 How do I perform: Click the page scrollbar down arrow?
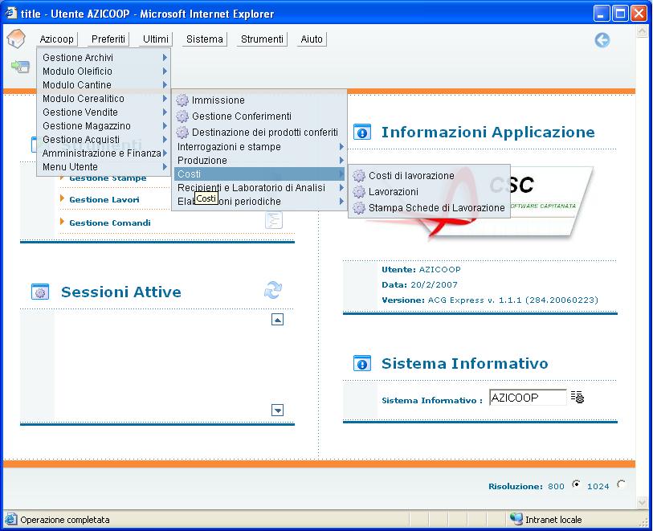pos(643,502)
